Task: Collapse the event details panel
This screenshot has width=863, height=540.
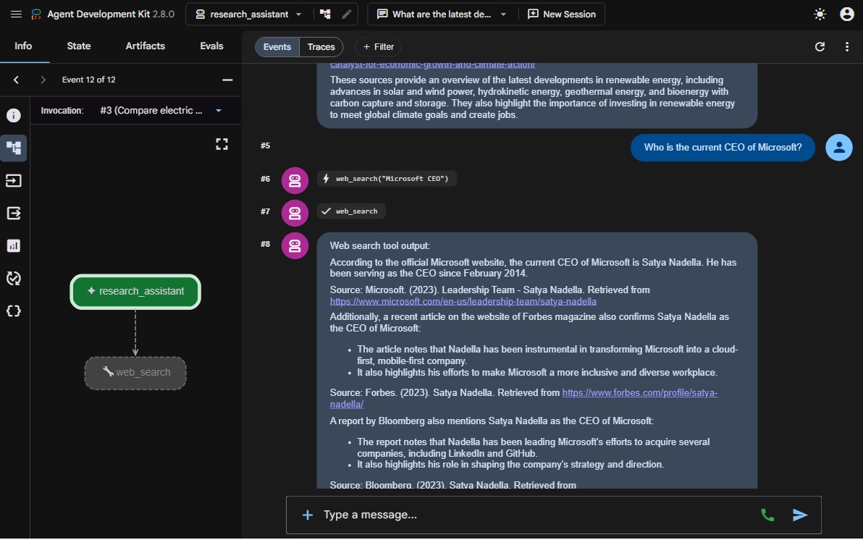Action: 227,80
